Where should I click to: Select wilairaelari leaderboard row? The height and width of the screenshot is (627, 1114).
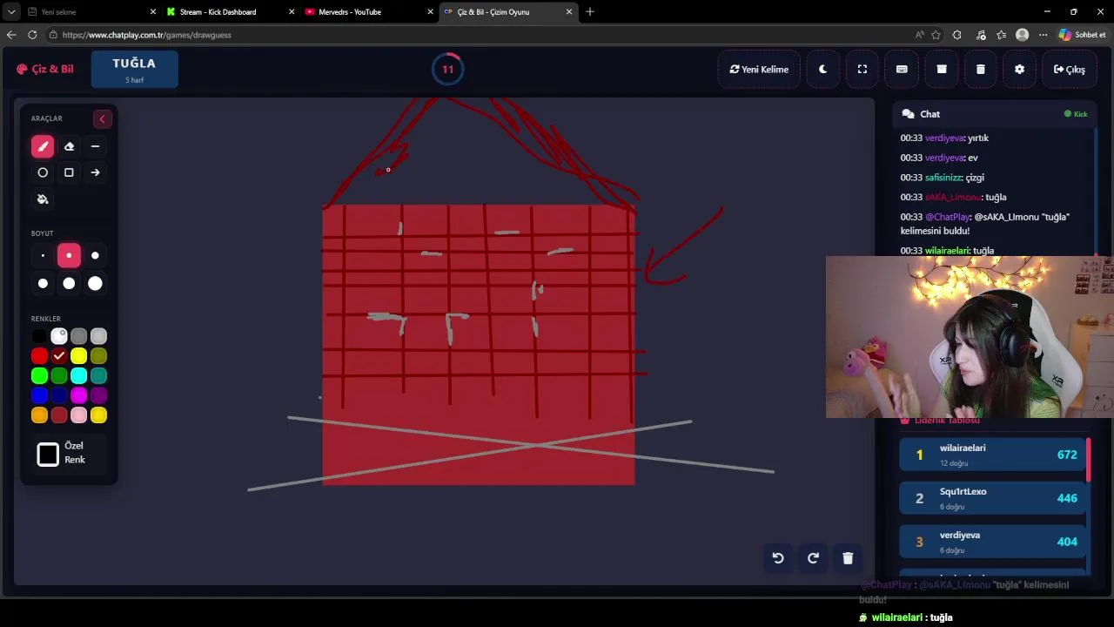(x=992, y=455)
